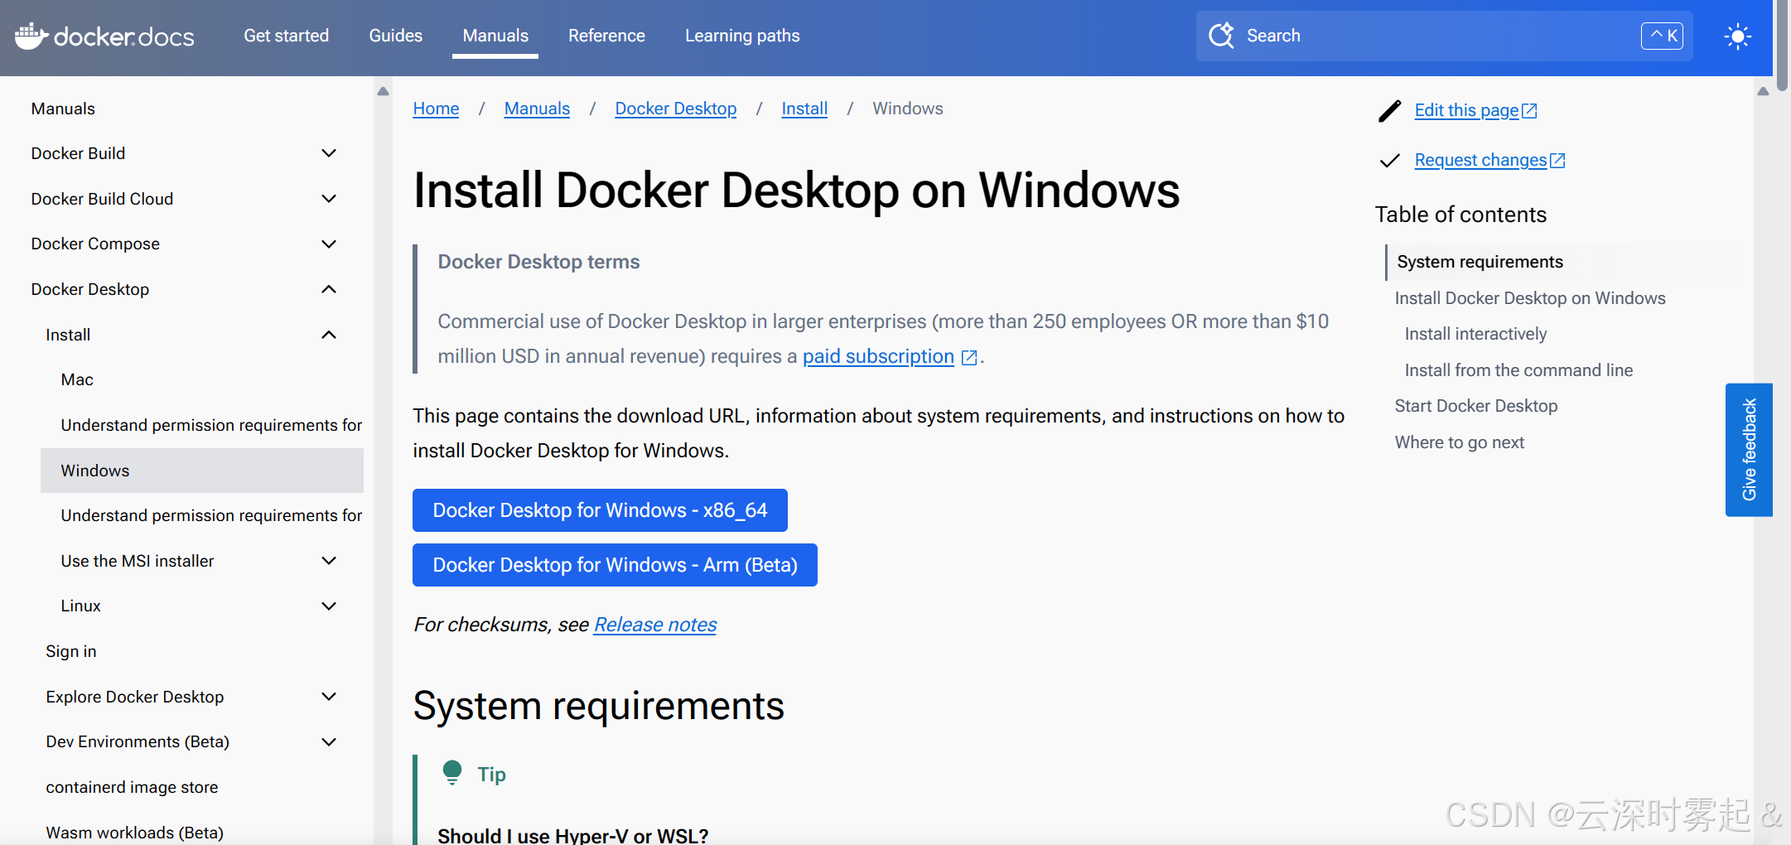The image size is (1791, 845).
Task: Click the green Tip lightbulb icon
Action: pyautogui.click(x=452, y=773)
